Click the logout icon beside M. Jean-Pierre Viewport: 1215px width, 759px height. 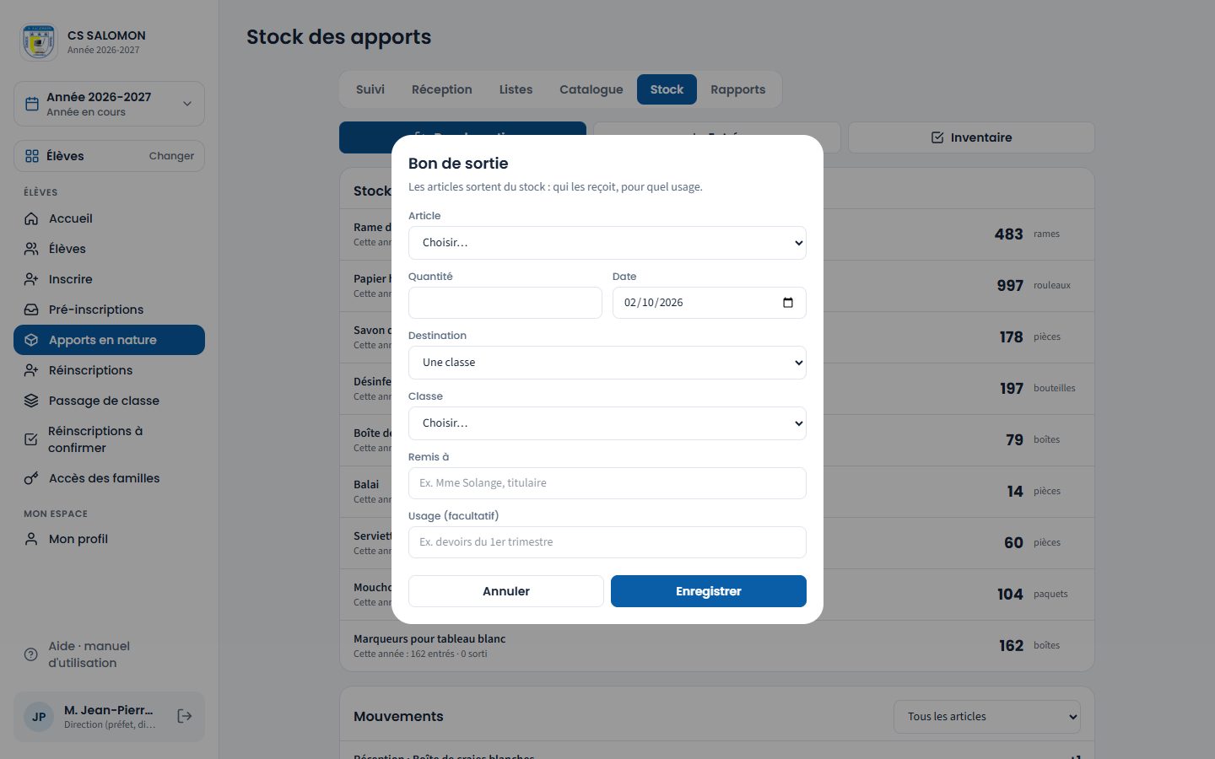pyautogui.click(x=185, y=716)
